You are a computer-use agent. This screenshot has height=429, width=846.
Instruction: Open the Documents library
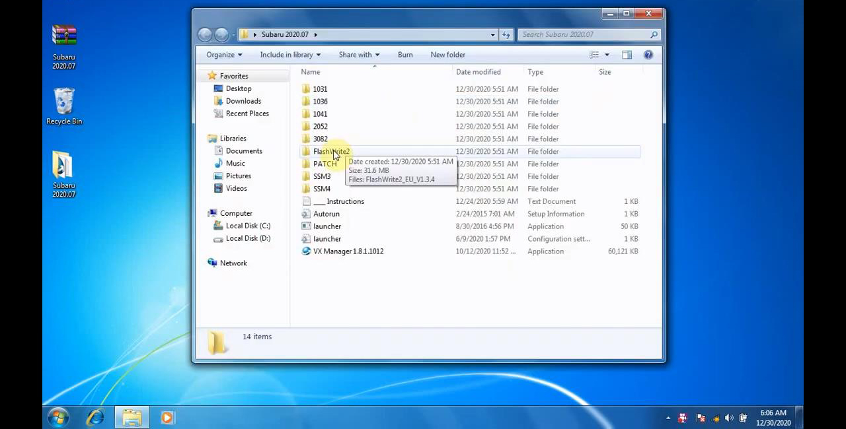(x=244, y=151)
